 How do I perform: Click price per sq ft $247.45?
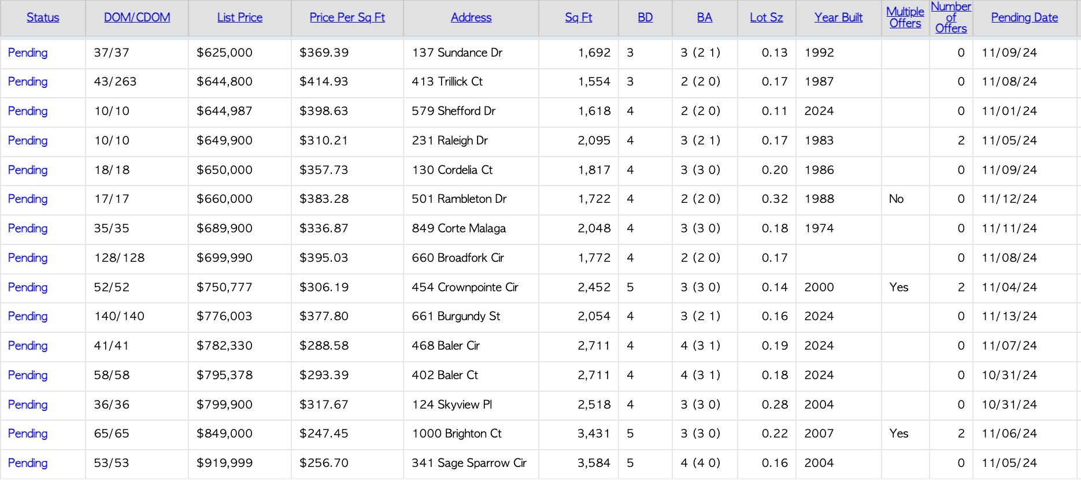click(x=324, y=433)
